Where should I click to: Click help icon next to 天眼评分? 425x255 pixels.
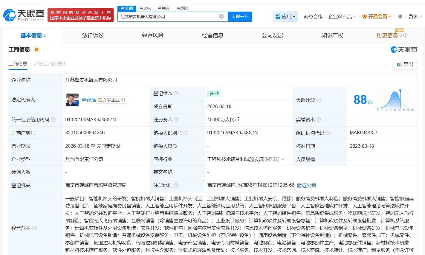pos(319,100)
